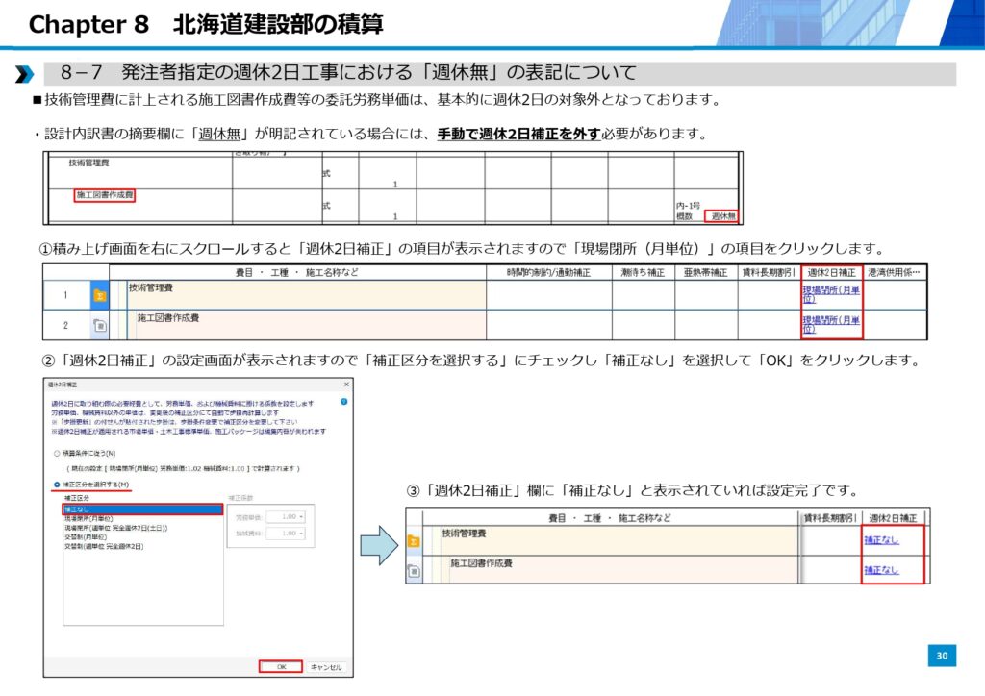Image resolution: width=985 pixels, height=696 pixels.
Task: Click document icon beside 施工図書作成費 in result table
Action: (x=415, y=570)
